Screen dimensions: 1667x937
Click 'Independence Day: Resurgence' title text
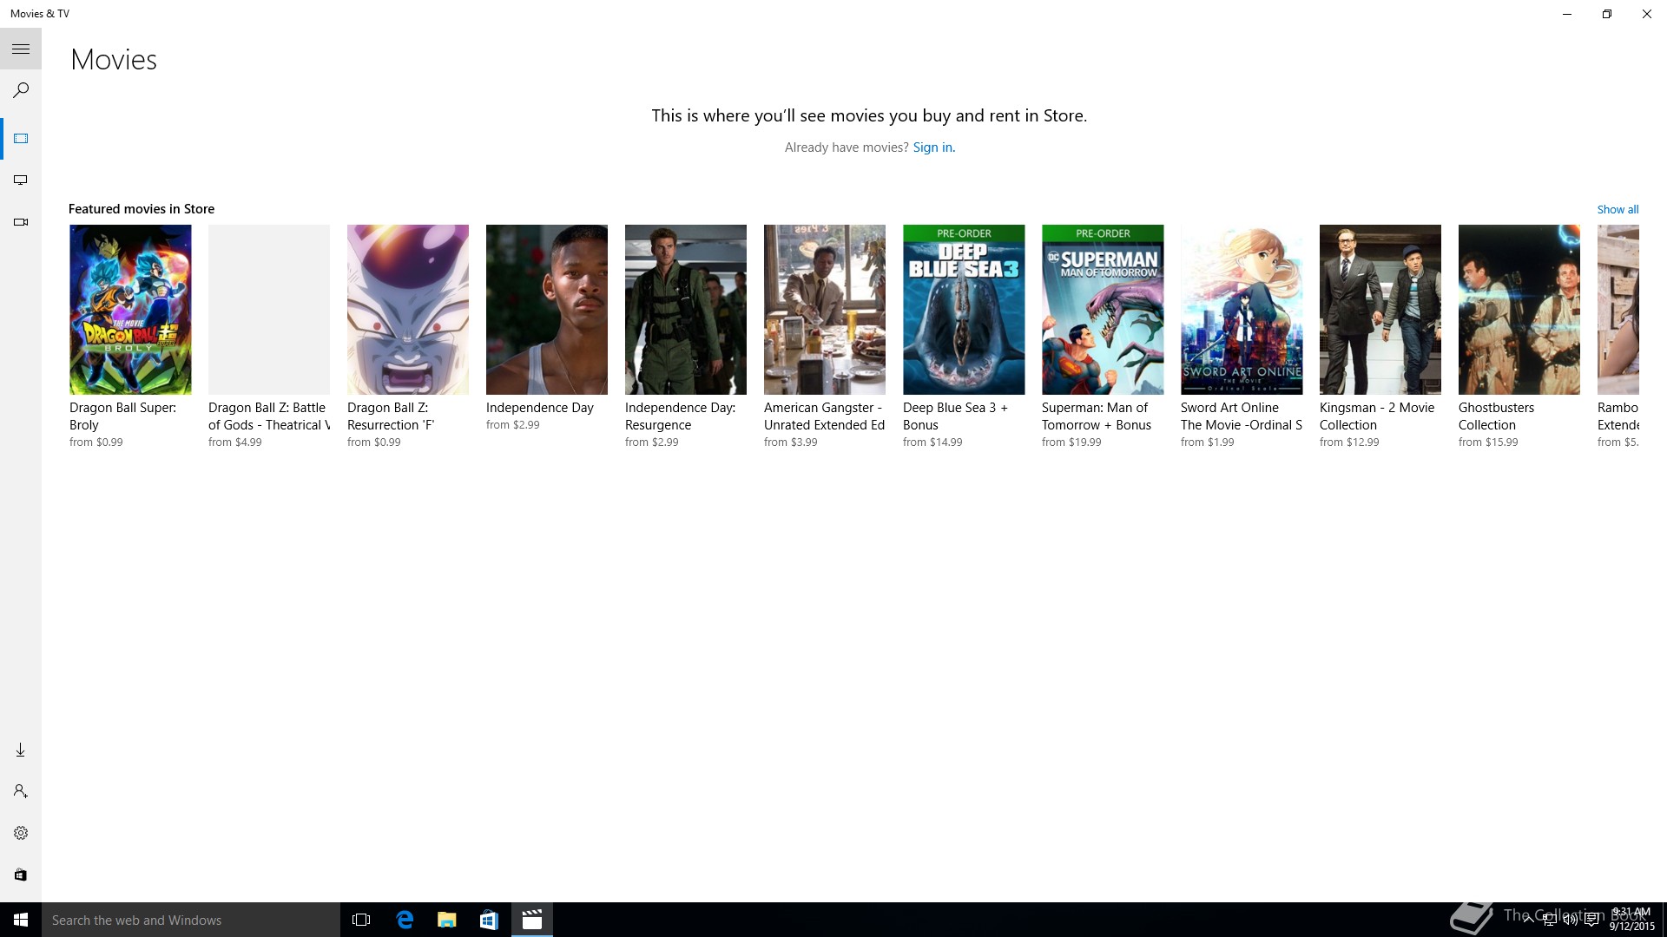click(680, 416)
